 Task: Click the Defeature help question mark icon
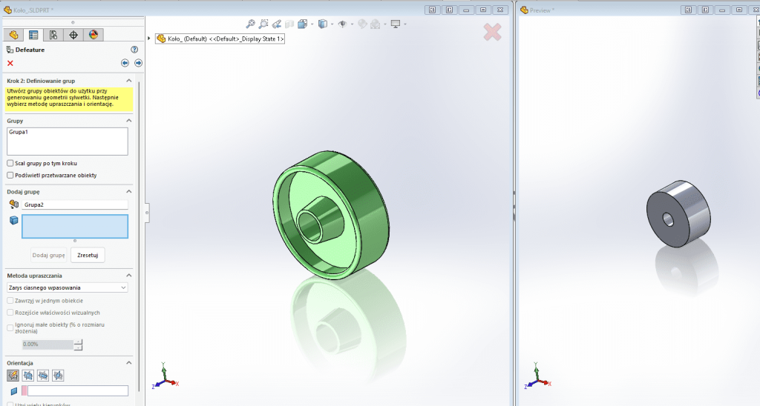pyautogui.click(x=134, y=50)
